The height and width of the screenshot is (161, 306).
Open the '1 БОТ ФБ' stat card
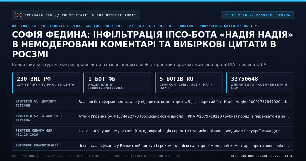pyautogui.click(x=117, y=83)
